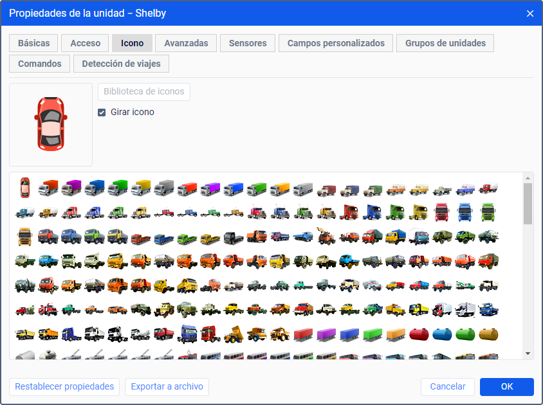Pick the green box truck icon
The width and height of the screenshot is (543, 405).
click(118, 188)
